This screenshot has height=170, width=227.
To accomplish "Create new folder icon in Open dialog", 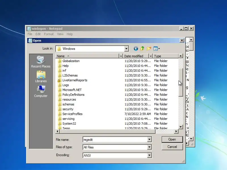I will click(x=149, y=48).
